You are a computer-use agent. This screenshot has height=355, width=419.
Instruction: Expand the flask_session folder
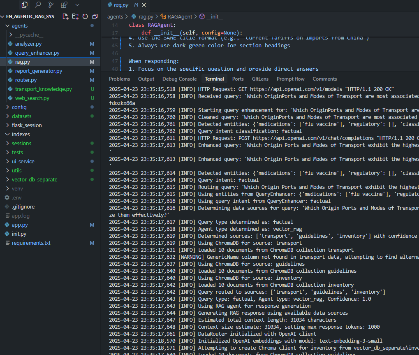coord(27,125)
